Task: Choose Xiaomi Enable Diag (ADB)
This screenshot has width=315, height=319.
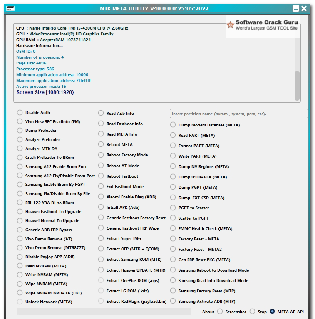Action: coord(101,197)
